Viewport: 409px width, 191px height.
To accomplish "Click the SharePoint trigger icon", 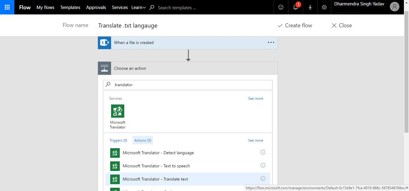I will pyautogui.click(x=104, y=43).
